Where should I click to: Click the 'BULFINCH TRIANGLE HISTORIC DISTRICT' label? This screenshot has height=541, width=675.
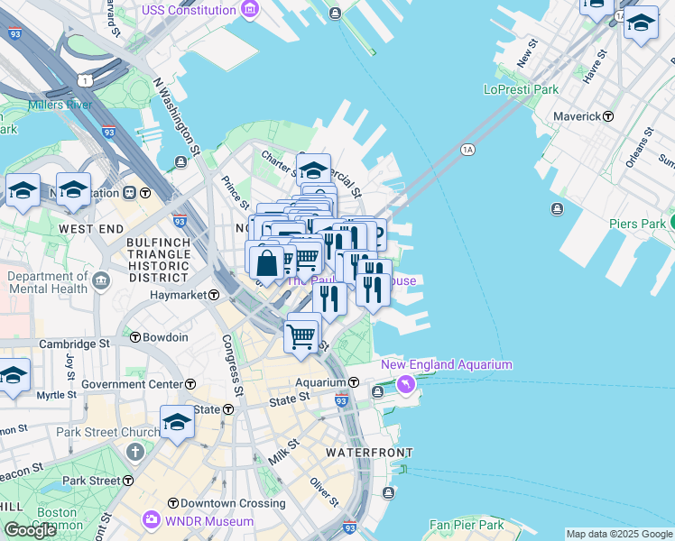(x=159, y=261)
